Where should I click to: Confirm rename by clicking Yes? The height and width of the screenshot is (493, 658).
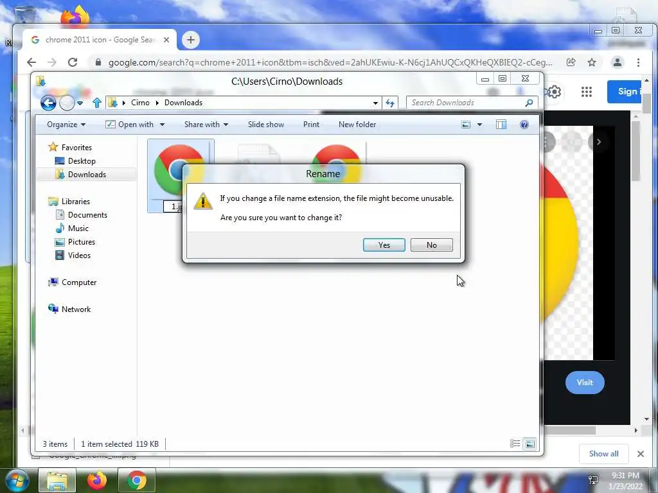[x=384, y=245]
